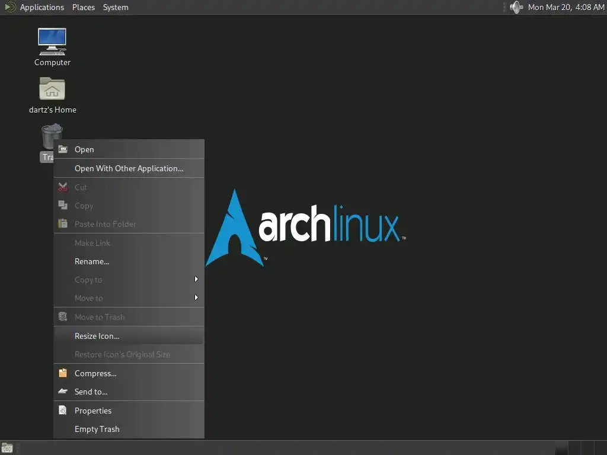Screen dimensions: 607x455
Task: Select Paste Into Folder entry
Action: click(129, 223)
